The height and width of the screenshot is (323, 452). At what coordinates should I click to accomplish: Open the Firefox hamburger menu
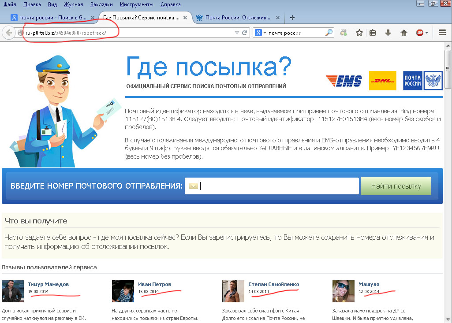coord(442,33)
